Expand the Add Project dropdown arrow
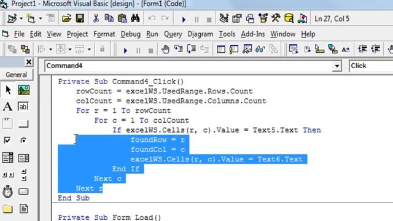Viewport: 393px width, 221px height. click(x=21, y=18)
